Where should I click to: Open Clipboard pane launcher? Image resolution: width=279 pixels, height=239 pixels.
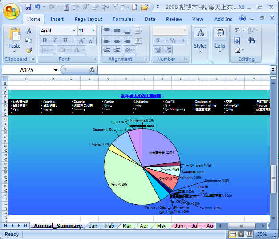coord(32,59)
